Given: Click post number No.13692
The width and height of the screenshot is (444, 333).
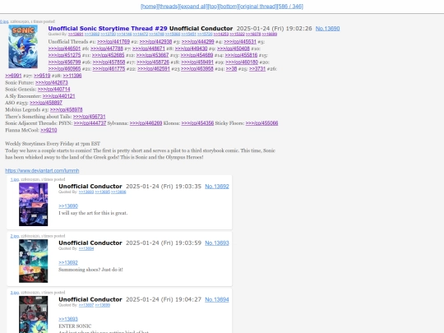Looking at the screenshot, I should click(217, 187).
